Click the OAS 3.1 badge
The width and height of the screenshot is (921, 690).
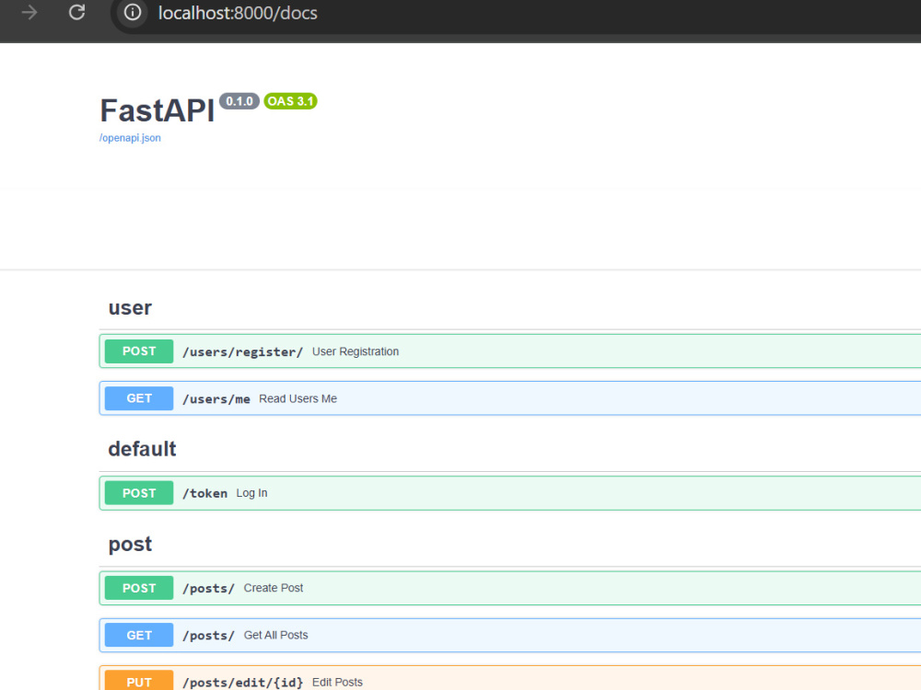click(x=290, y=101)
